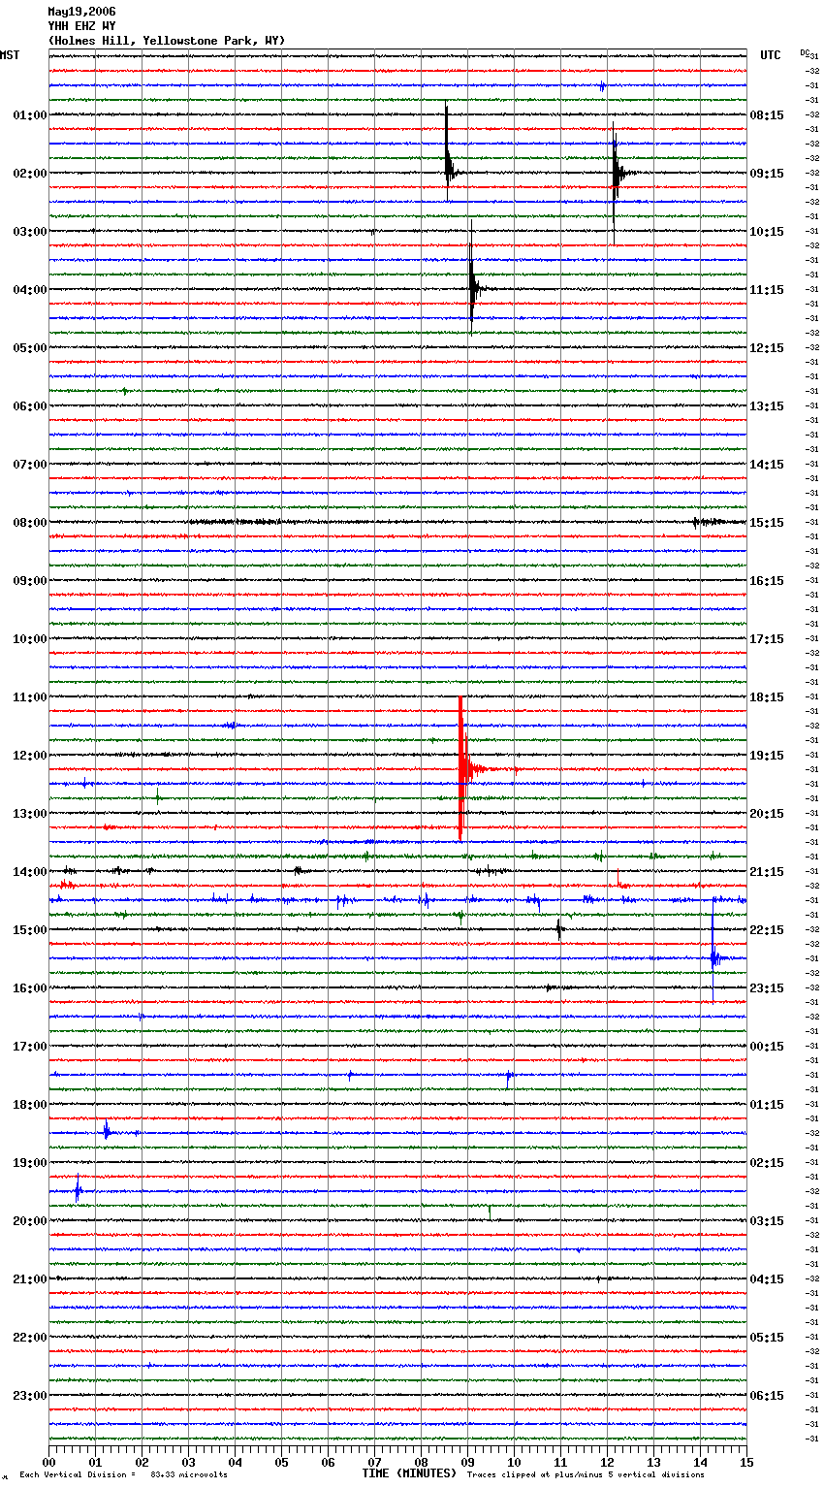Select the 15:00 MST time label

[30, 930]
